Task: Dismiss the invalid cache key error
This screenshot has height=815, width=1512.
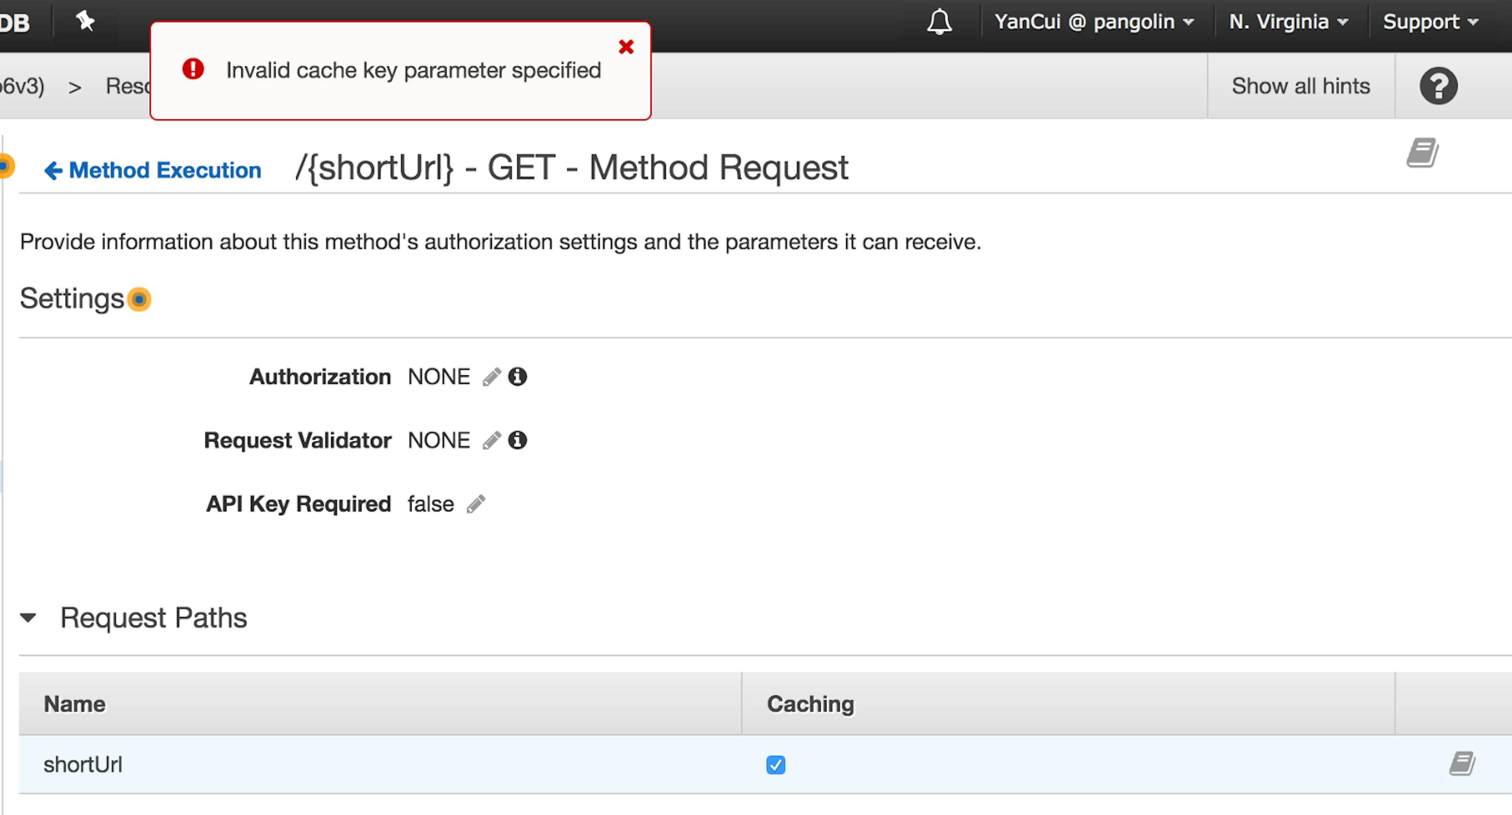Action: coord(626,47)
